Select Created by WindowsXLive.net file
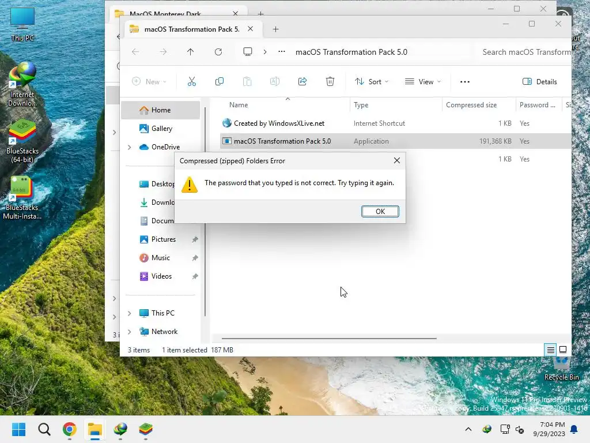The image size is (590, 443). pos(279,123)
